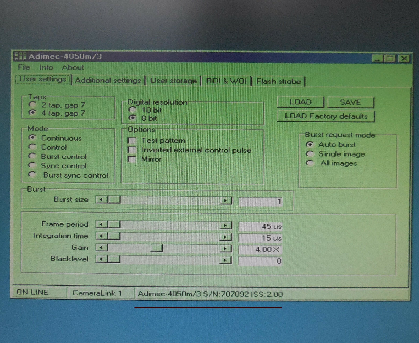Image resolution: width=419 pixels, height=343 pixels.
Task: Click the Integration time slider thumb
Action: pyautogui.click(x=114, y=236)
